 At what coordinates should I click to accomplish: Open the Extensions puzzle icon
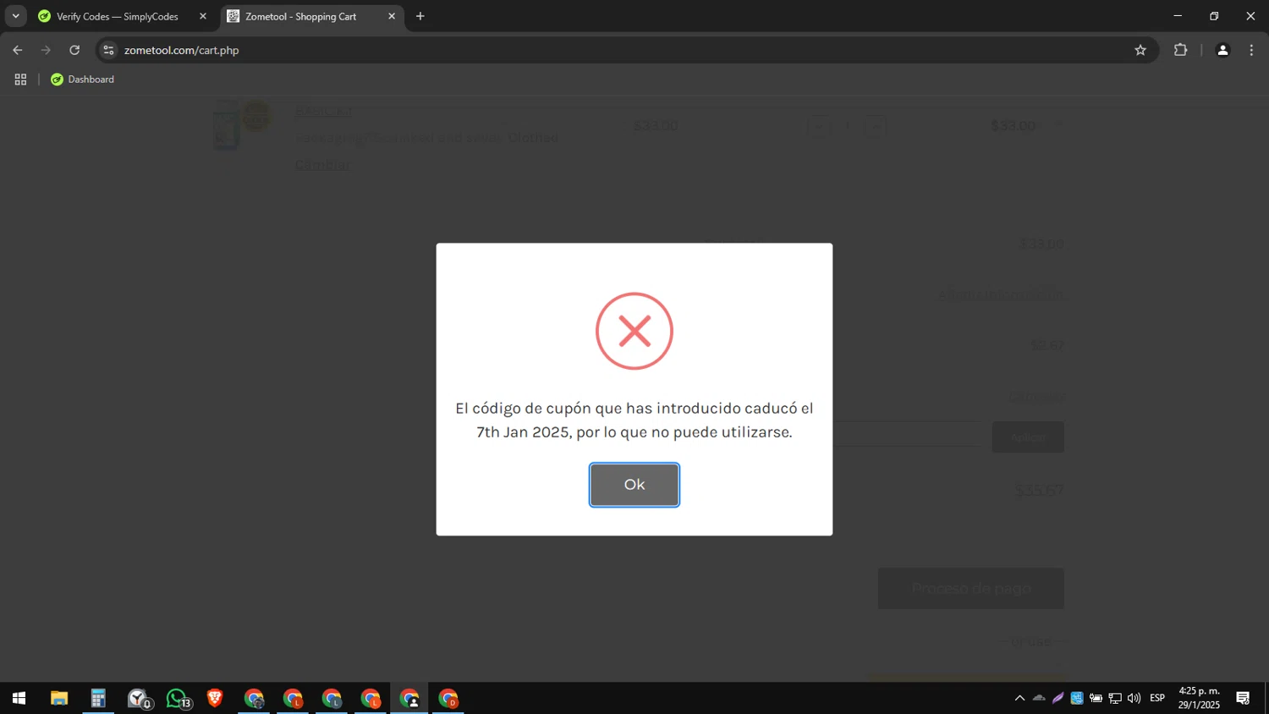click(x=1180, y=50)
